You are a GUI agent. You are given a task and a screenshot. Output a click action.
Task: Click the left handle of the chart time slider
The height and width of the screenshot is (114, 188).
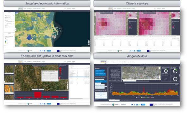125,83
